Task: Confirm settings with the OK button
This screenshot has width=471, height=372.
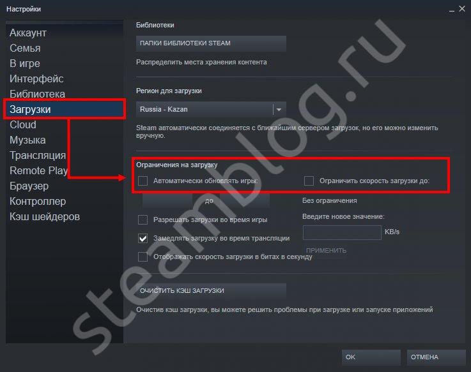Action: 371,357
